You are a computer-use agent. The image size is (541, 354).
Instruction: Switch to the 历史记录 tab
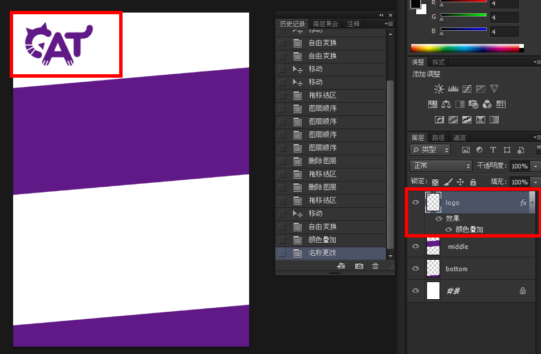point(292,24)
